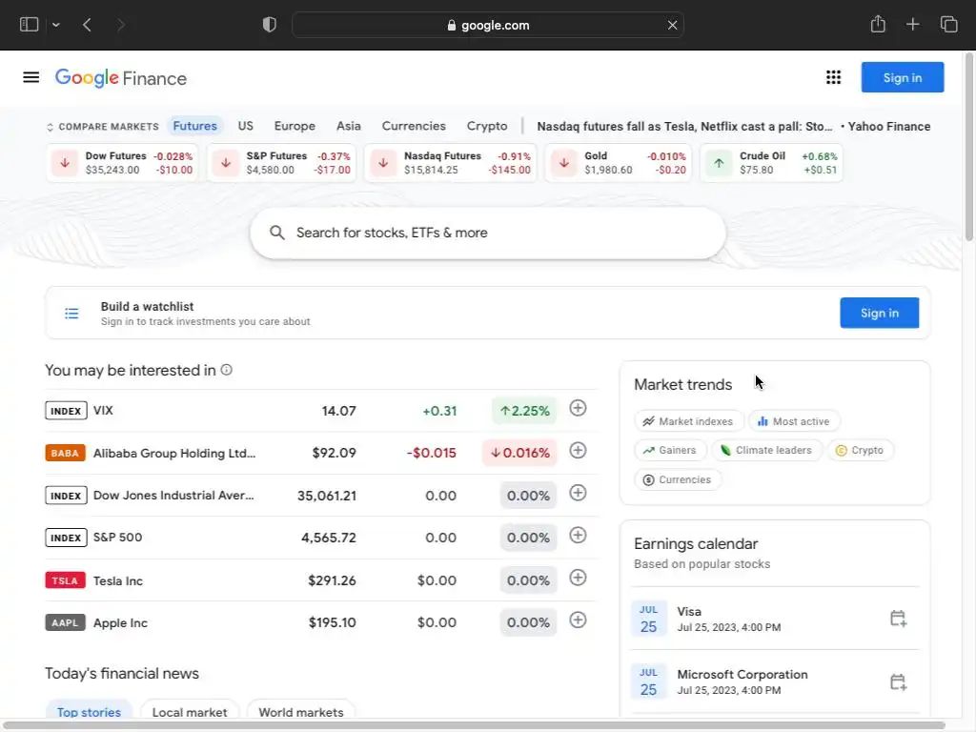Open the S&P Futures ticker card

281,163
